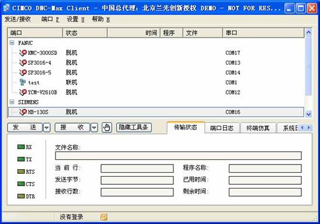The image size is (320, 224).
Task: Click the key login icon in status bar
Action: click(103, 217)
